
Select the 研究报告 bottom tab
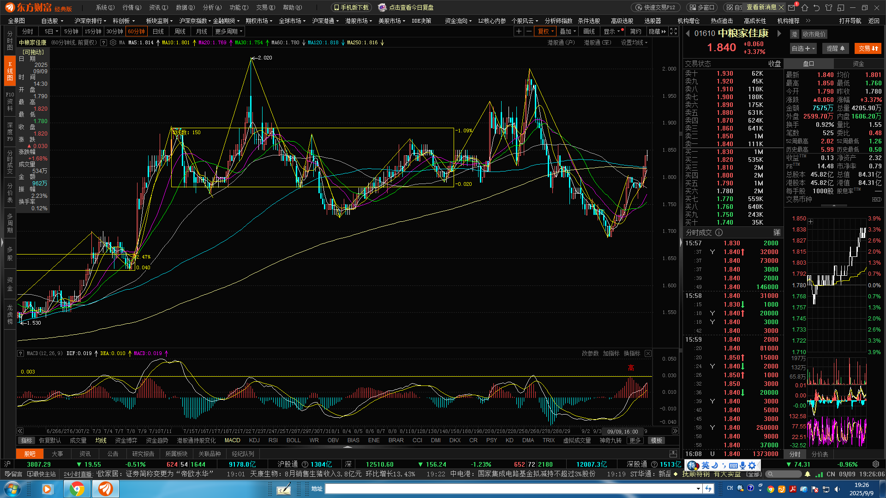tap(143, 454)
